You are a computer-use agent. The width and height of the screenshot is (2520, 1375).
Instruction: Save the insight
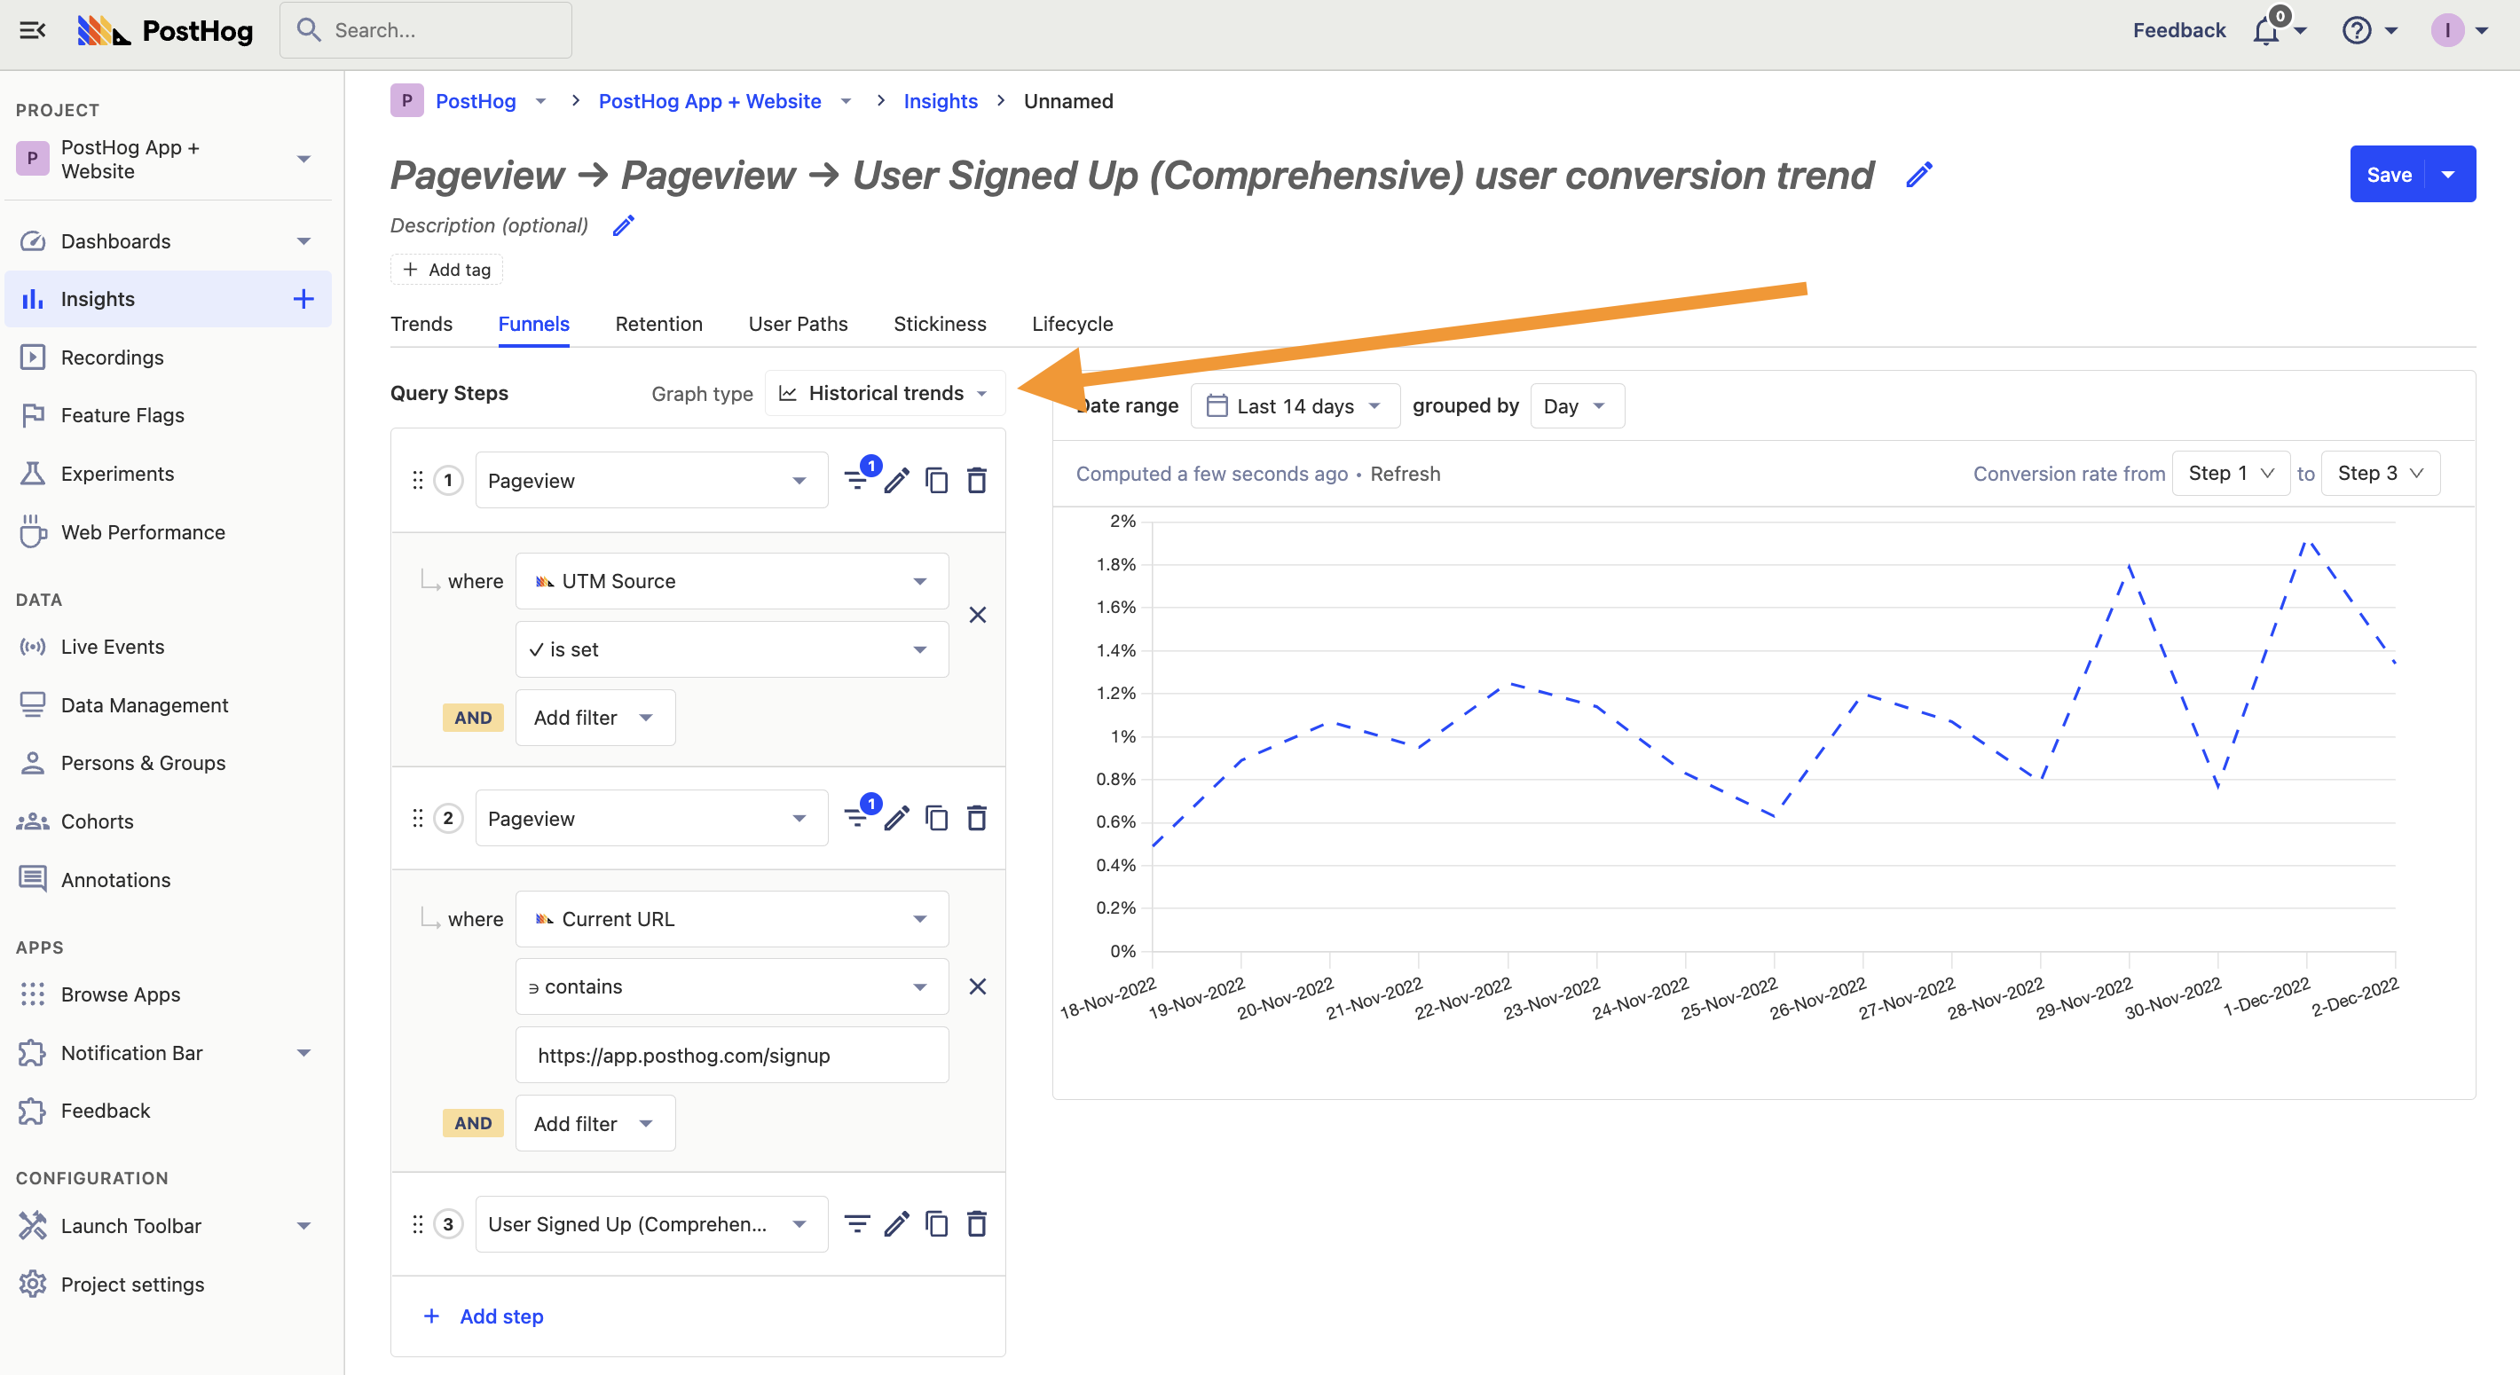(2390, 174)
